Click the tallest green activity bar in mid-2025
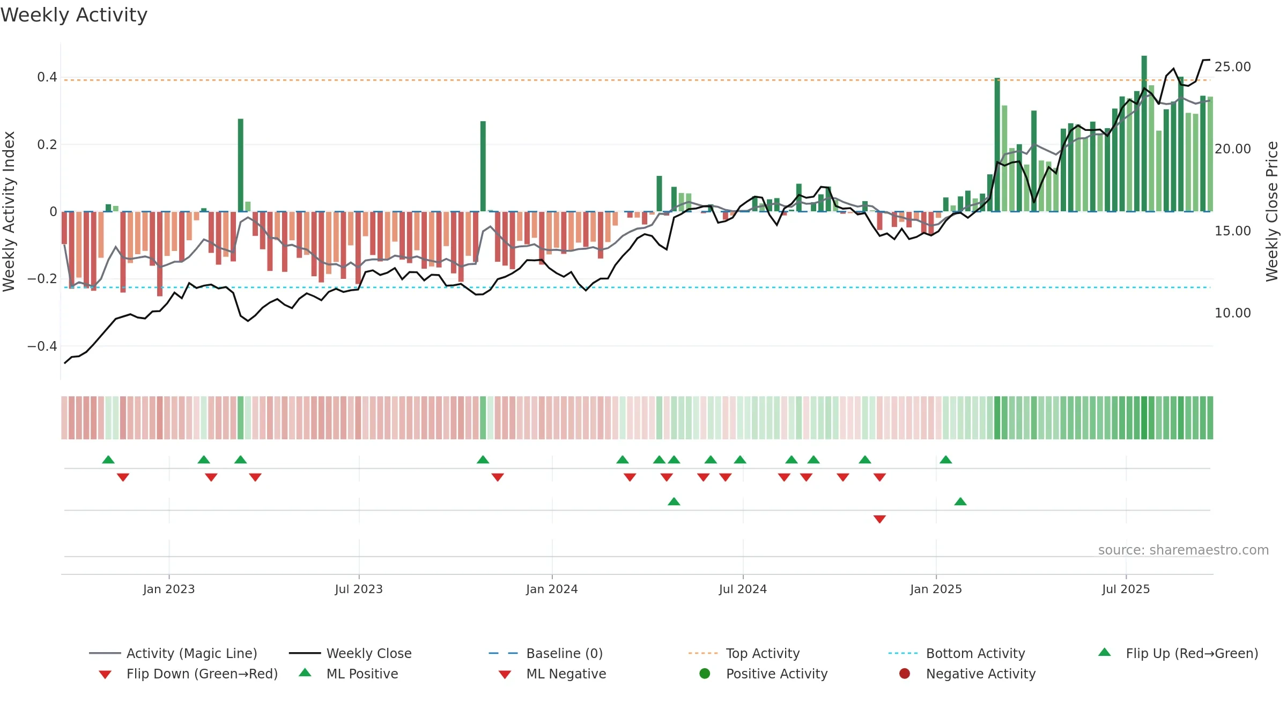Viewport: 1287px width, 724px height. [1144, 134]
